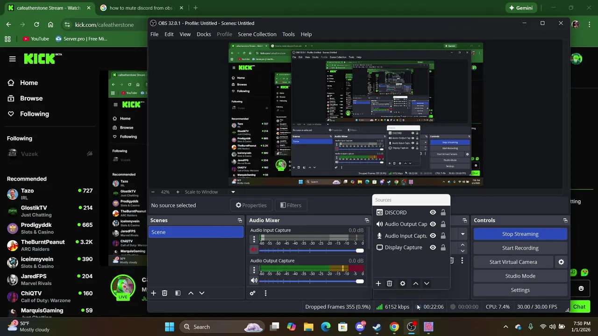Float the Audio Mixer dock icon
The height and width of the screenshot is (336, 598).
coord(367,220)
